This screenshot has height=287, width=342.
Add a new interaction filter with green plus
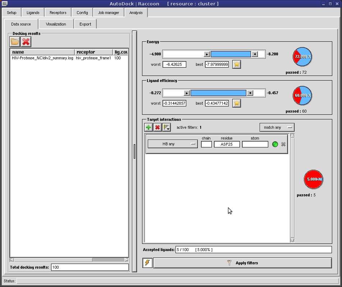click(149, 127)
